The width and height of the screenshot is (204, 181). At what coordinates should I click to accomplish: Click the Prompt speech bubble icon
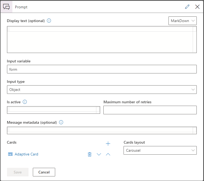tap(6, 7)
